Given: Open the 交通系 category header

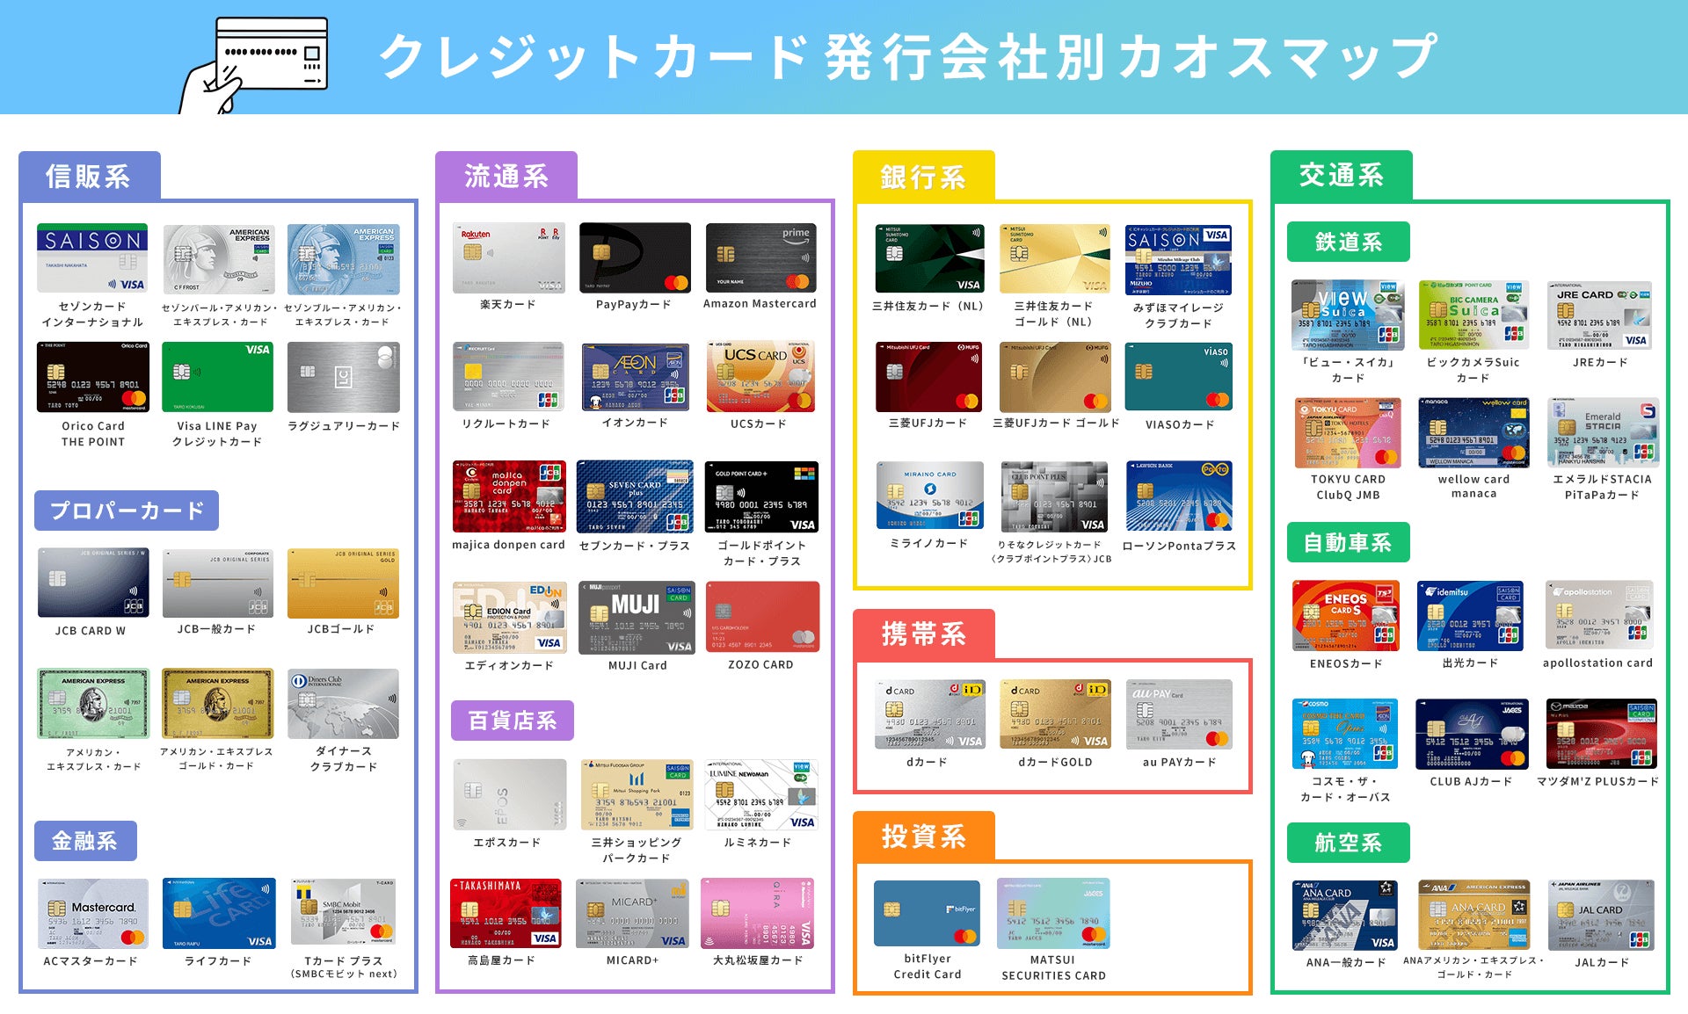Looking at the screenshot, I should coord(1340,175).
